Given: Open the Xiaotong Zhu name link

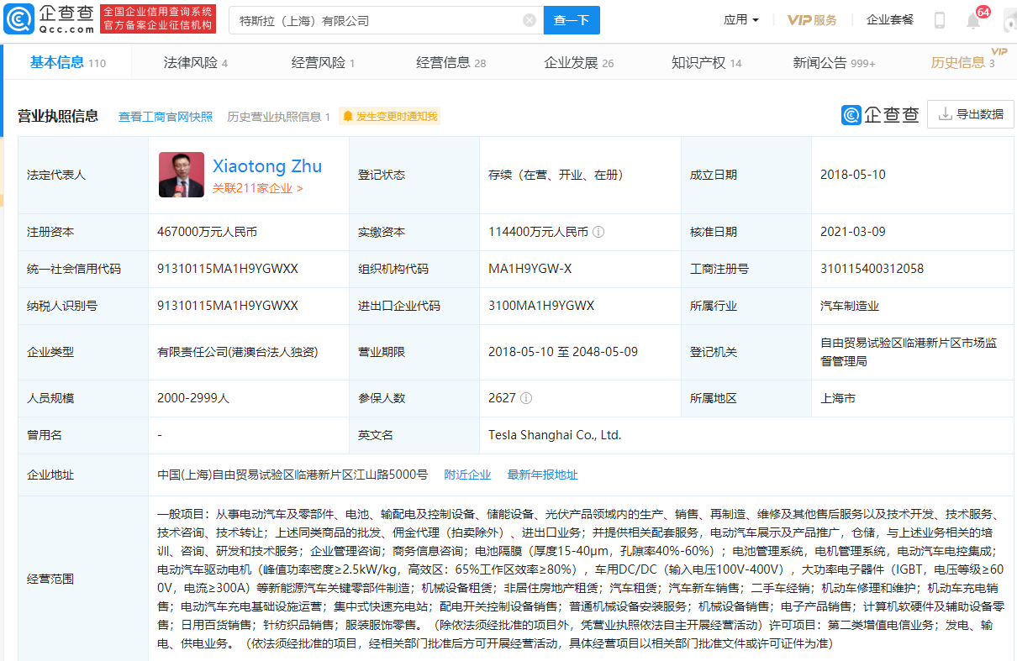Looking at the screenshot, I should 267,166.
